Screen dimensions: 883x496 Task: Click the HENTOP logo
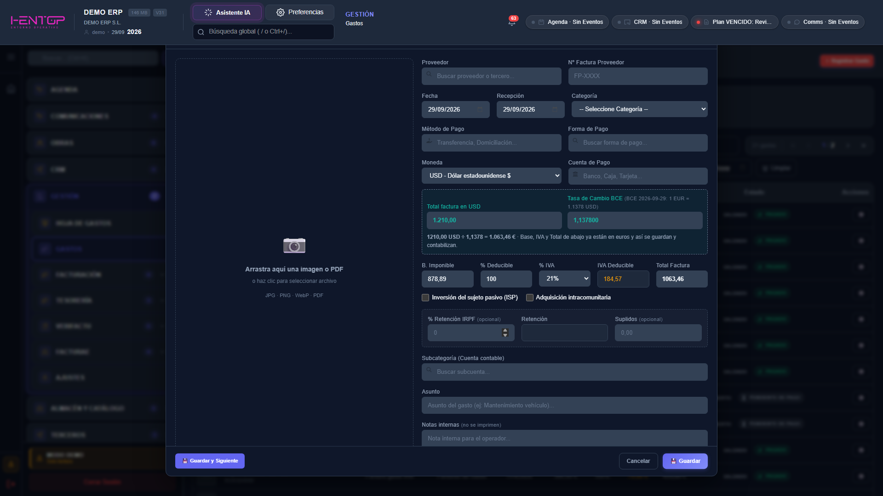point(38,22)
